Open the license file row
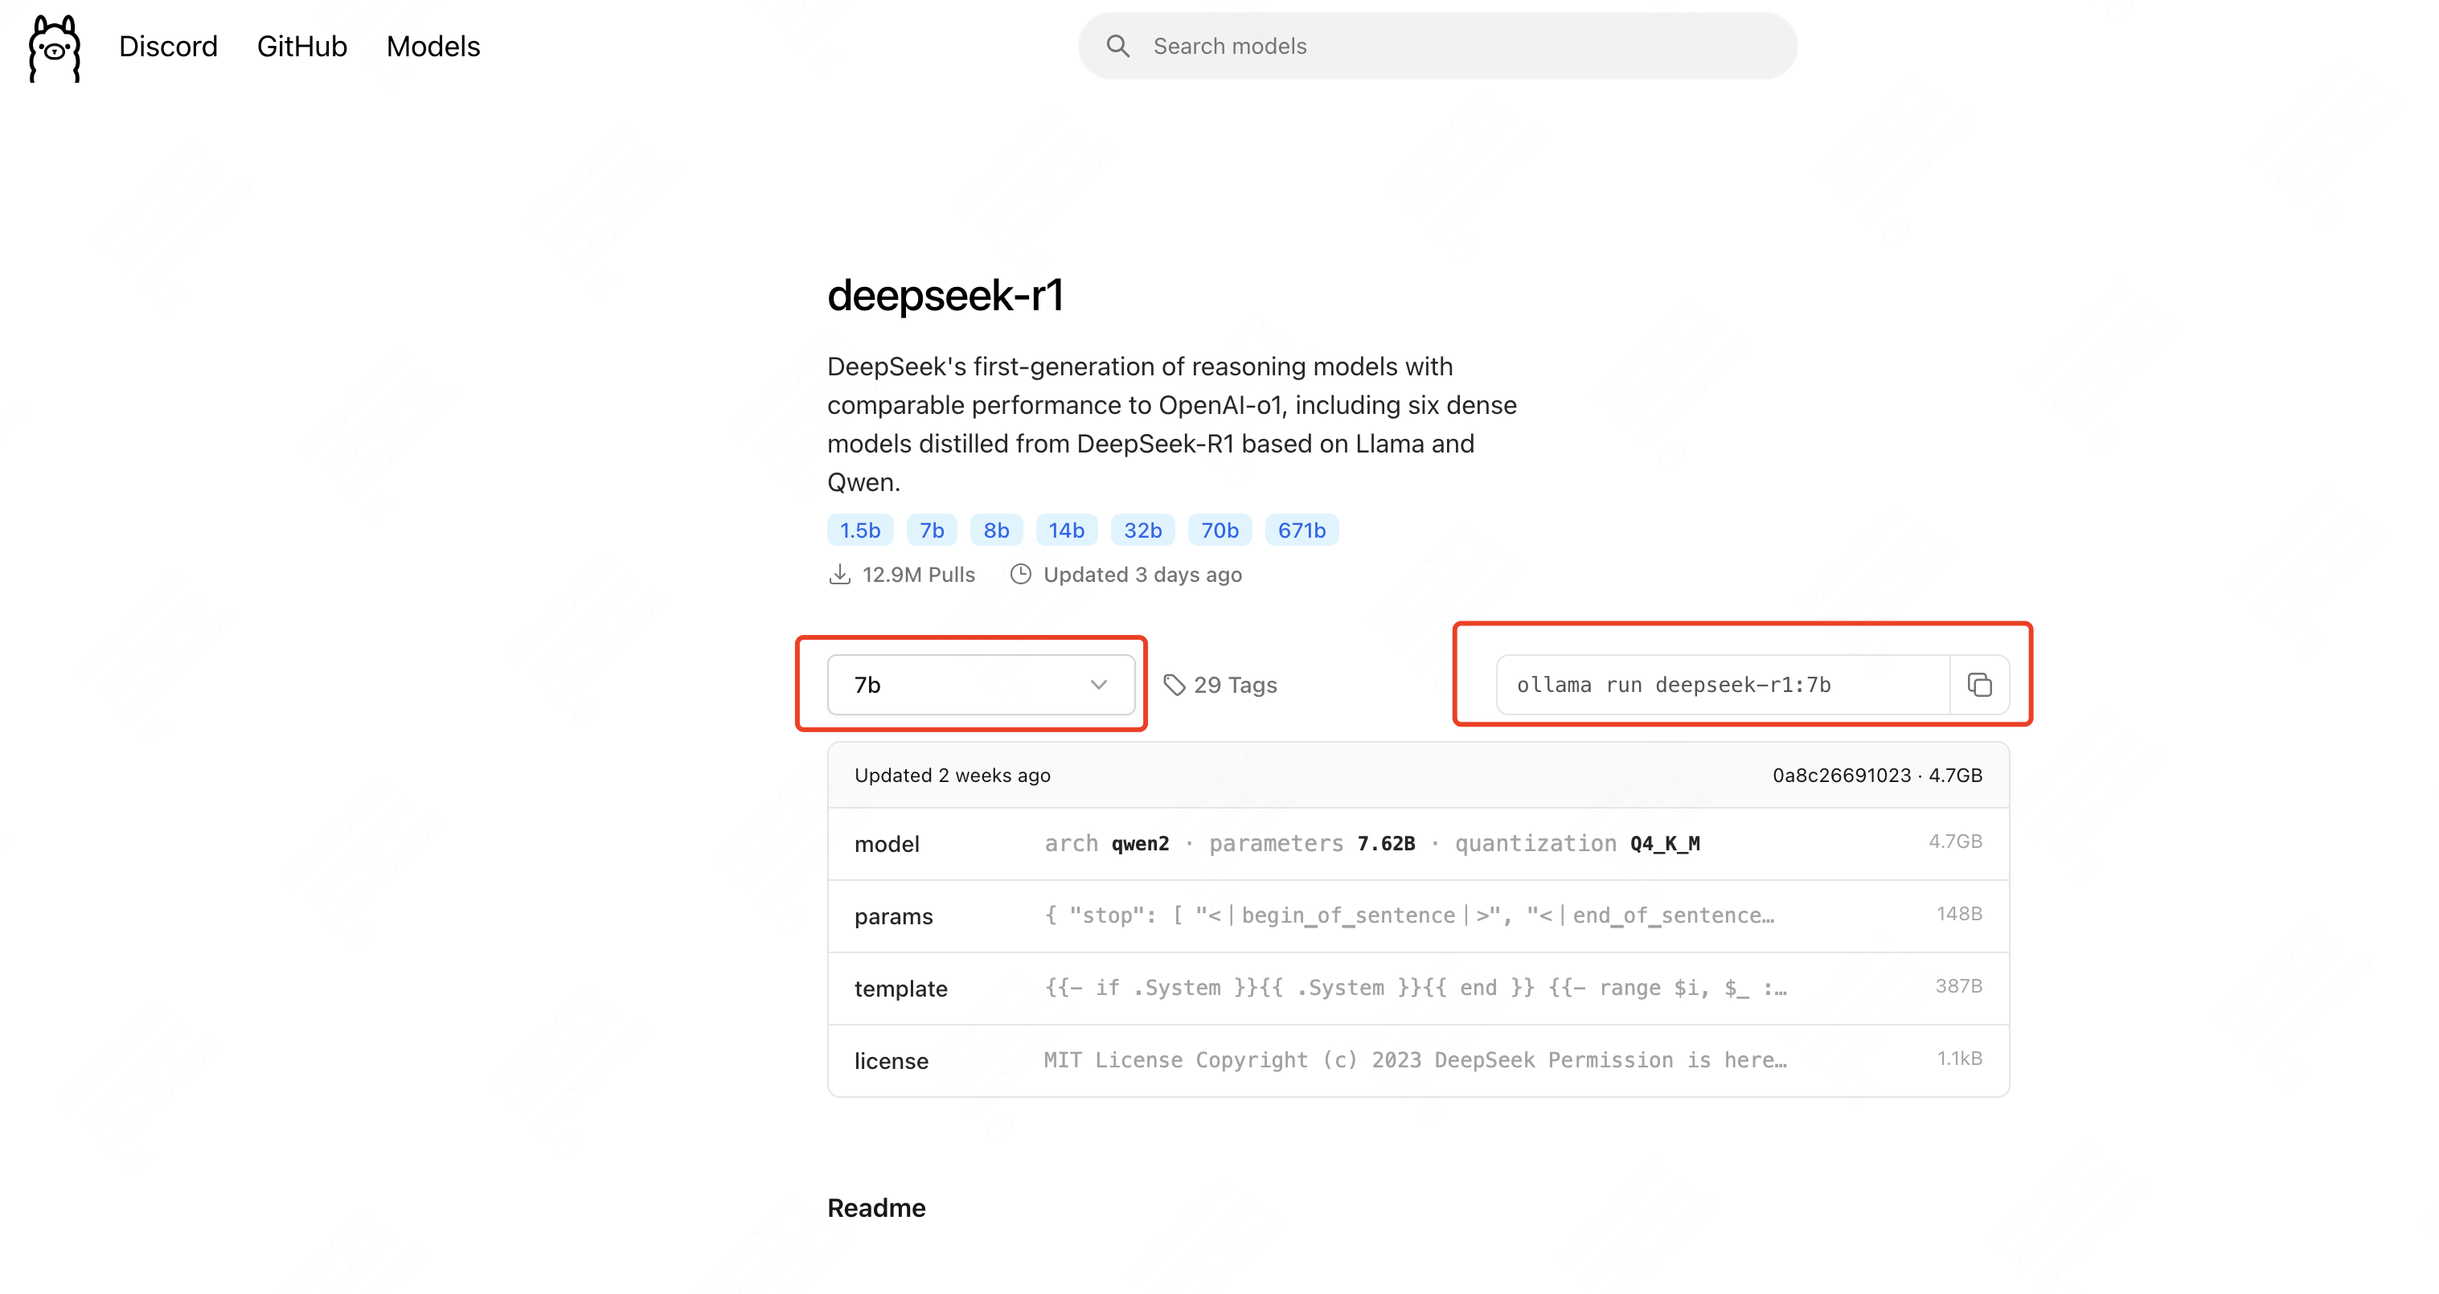This screenshot has width=2439, height=1294. pos(1418,1060)
